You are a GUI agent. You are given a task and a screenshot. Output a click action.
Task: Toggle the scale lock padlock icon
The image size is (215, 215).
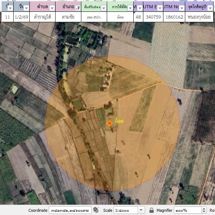pos(152,210)
